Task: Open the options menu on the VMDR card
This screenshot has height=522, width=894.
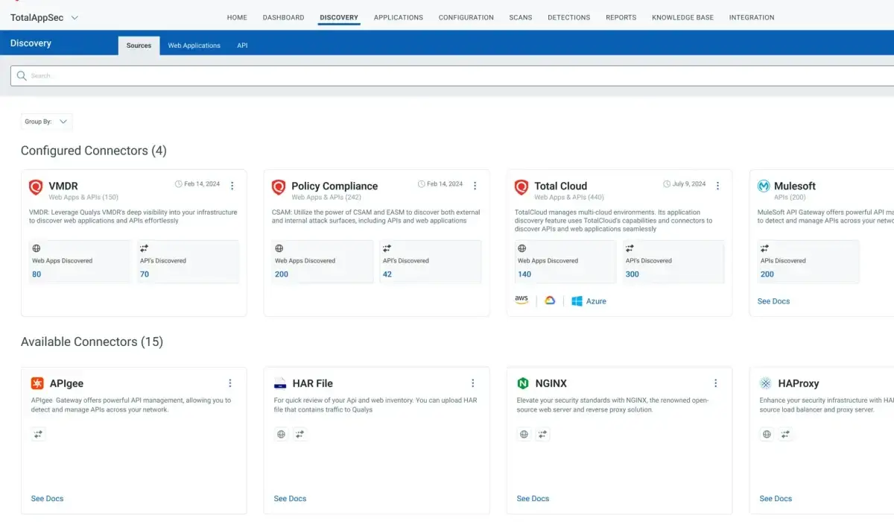Action: [232, 186]
